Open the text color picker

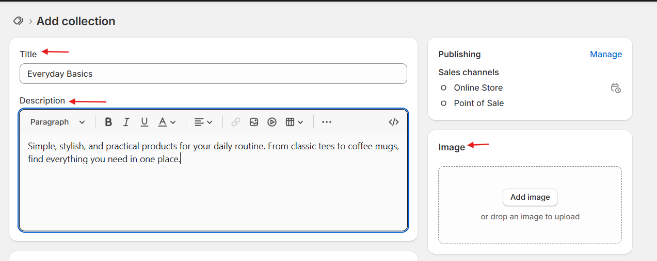[167, 122]
